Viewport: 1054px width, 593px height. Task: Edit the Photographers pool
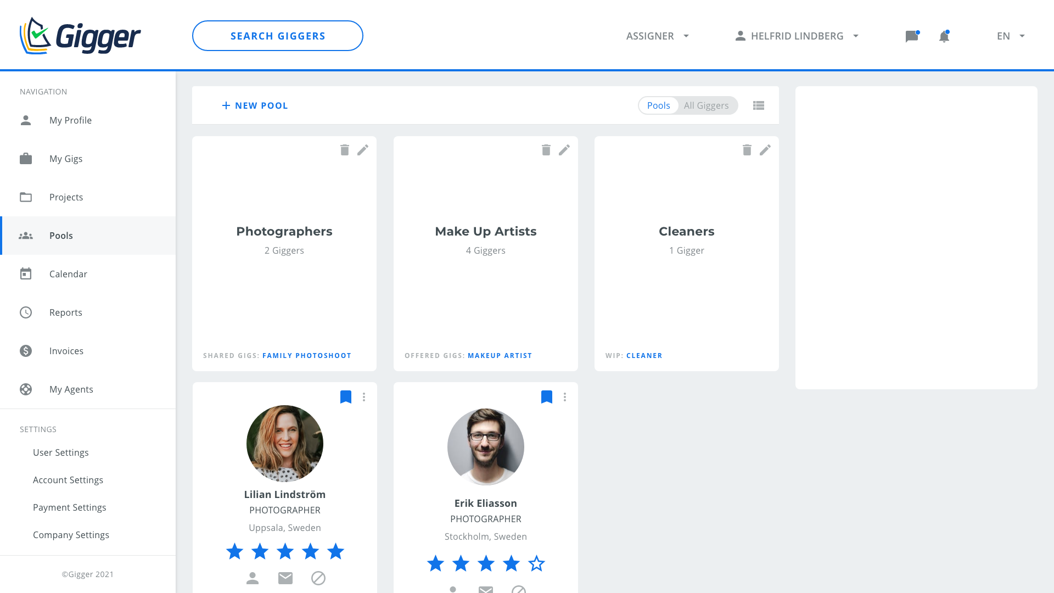pos(363,150)
